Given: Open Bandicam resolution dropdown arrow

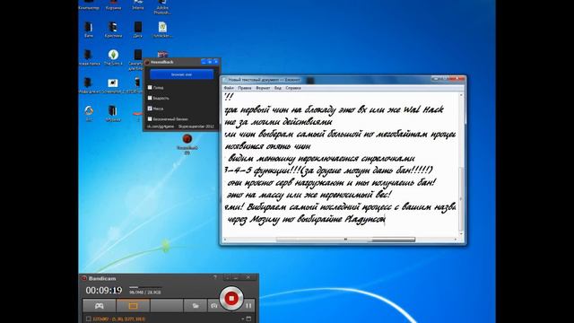Looking at the screenshot, I should click(243, 319).
